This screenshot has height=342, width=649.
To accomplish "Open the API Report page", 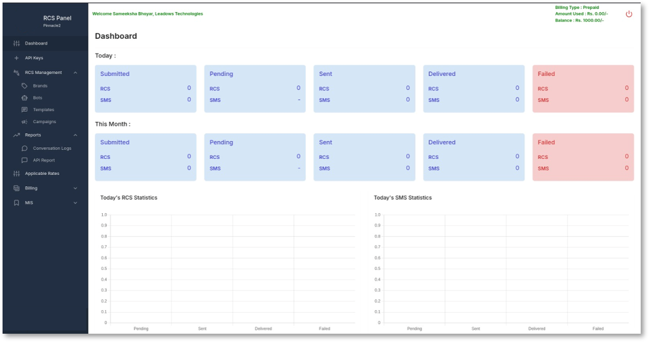I will 45,160.
